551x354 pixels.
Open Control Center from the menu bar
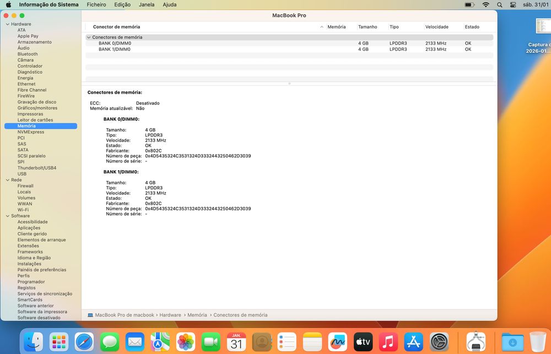point(513,4)
